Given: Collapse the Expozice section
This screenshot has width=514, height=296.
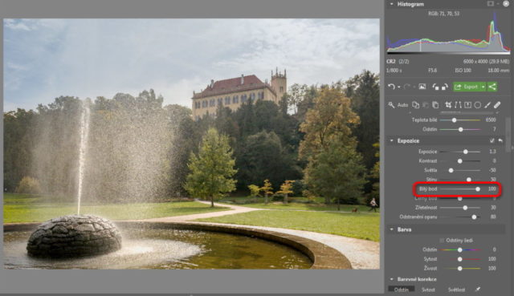Looking at the screenshot, I should [x=391, y=140].
